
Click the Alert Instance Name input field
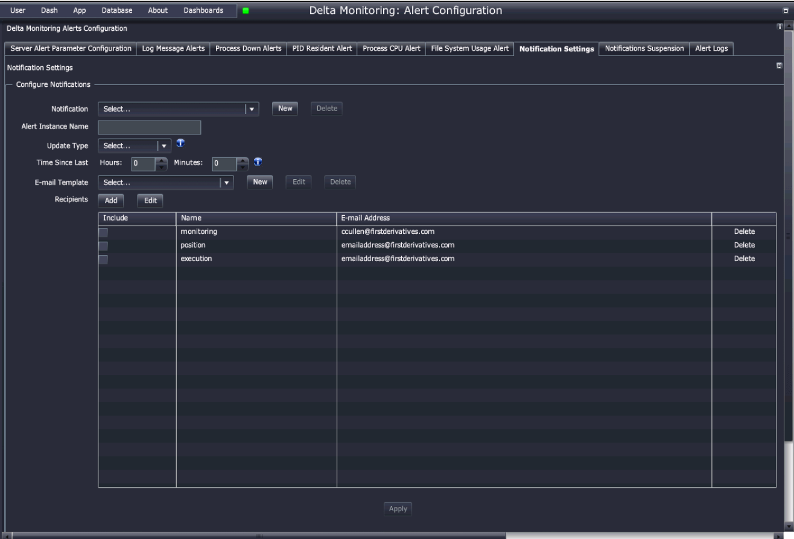tap(149, 127)
